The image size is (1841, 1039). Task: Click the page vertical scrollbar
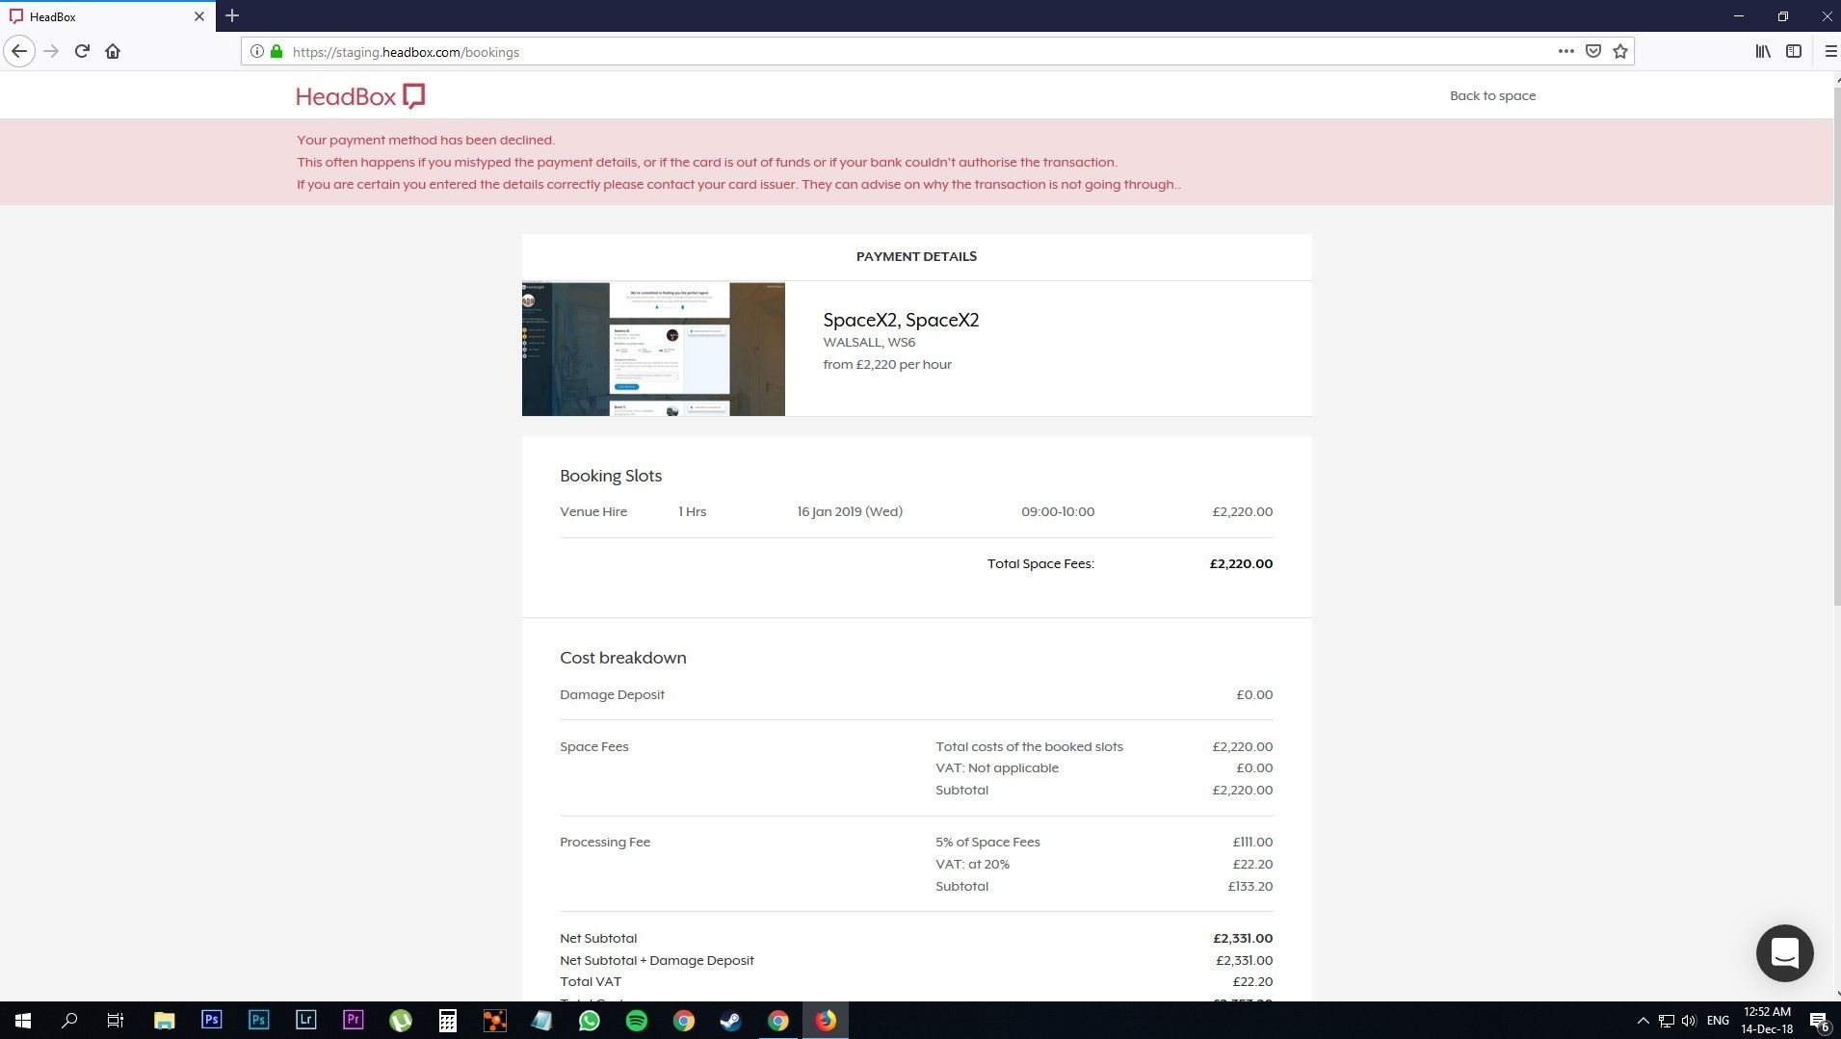1835,347
